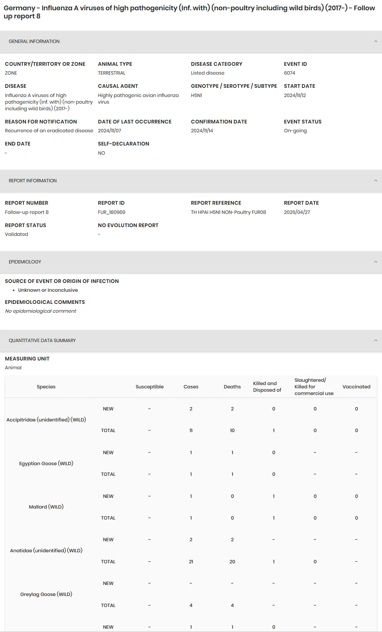The image size is (382, 632).
Task: Click the Mallard (WILD) species row
Action: click(46, 507)
